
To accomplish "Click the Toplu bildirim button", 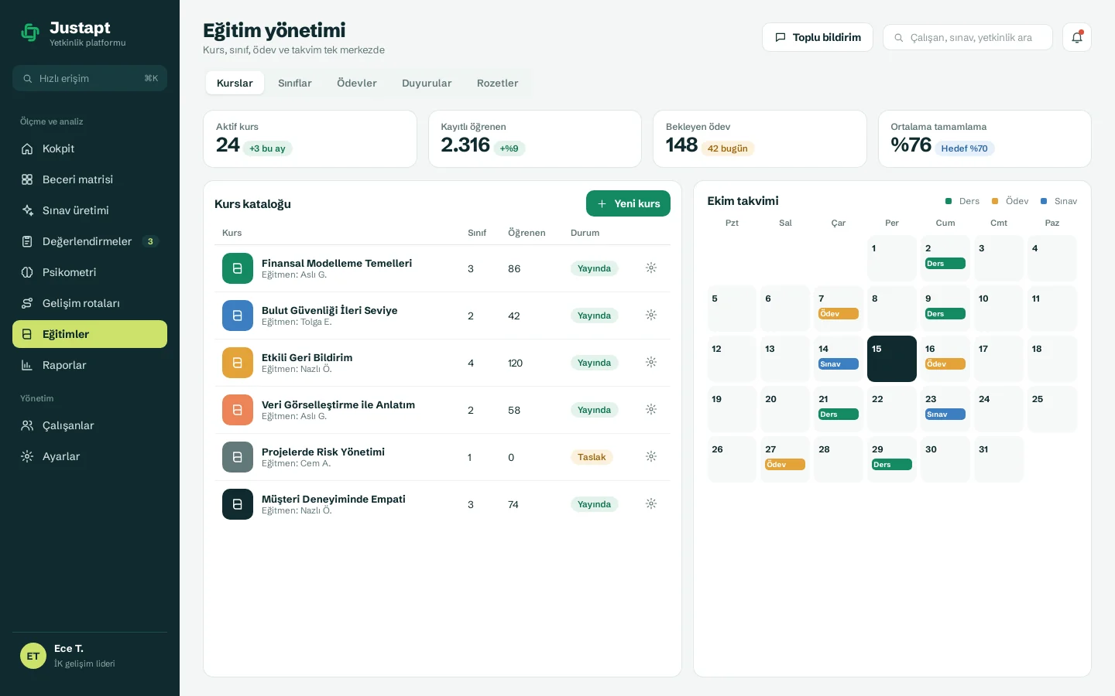I will [x=818, y=37].
